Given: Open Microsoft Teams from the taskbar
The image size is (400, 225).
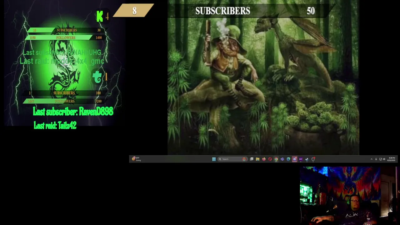Looking at the screenshot, I should [282, 159].
